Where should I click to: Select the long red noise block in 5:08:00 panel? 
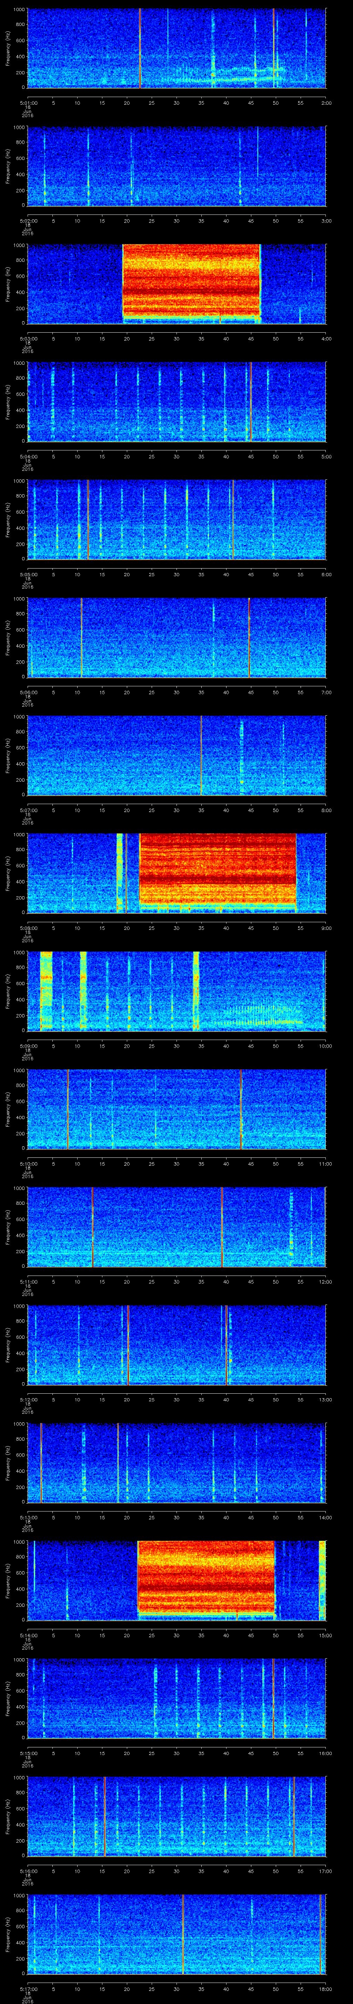coord(218,873)
